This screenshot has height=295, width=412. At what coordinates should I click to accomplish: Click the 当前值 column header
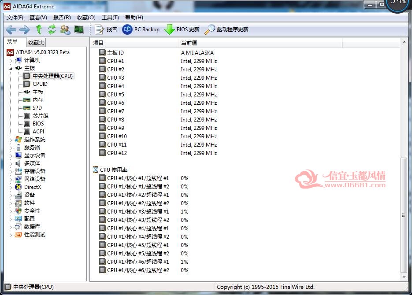click(x=260, y=43)
